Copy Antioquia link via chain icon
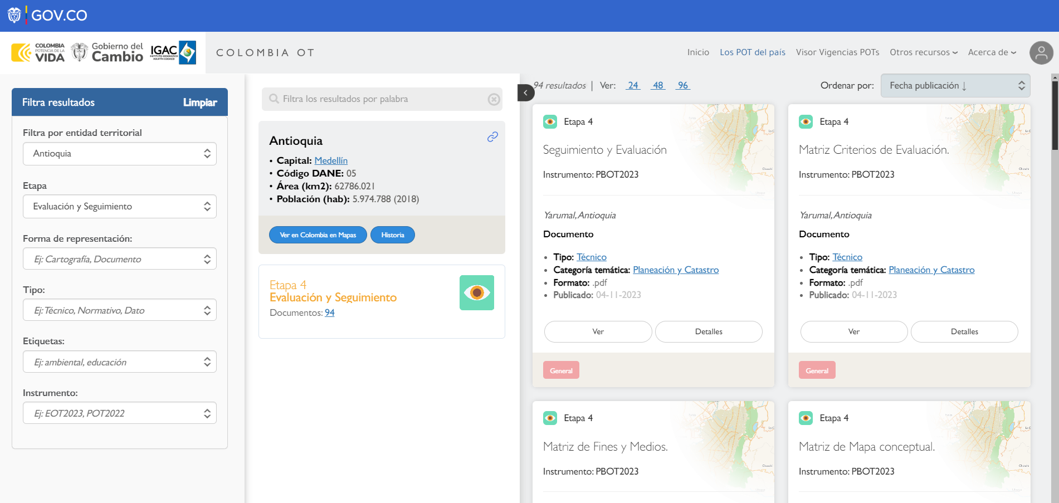1059x503 pixels. point(492,136)
